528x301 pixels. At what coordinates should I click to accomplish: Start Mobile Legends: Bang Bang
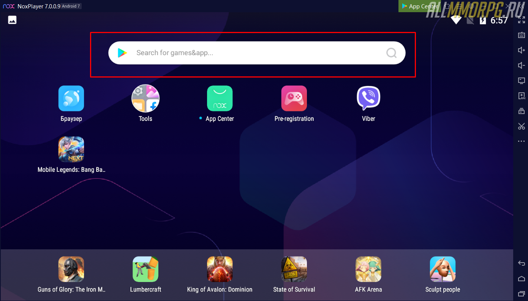coord(71,149)
